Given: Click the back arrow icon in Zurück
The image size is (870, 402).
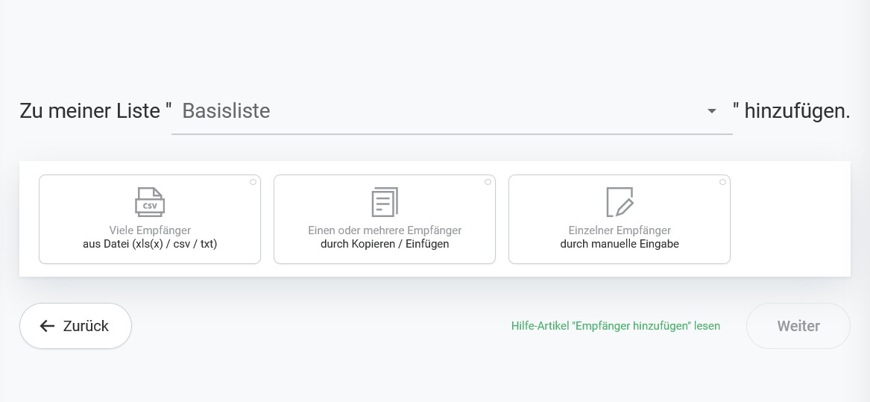Looking at the screenshot, I should (47, 326).
